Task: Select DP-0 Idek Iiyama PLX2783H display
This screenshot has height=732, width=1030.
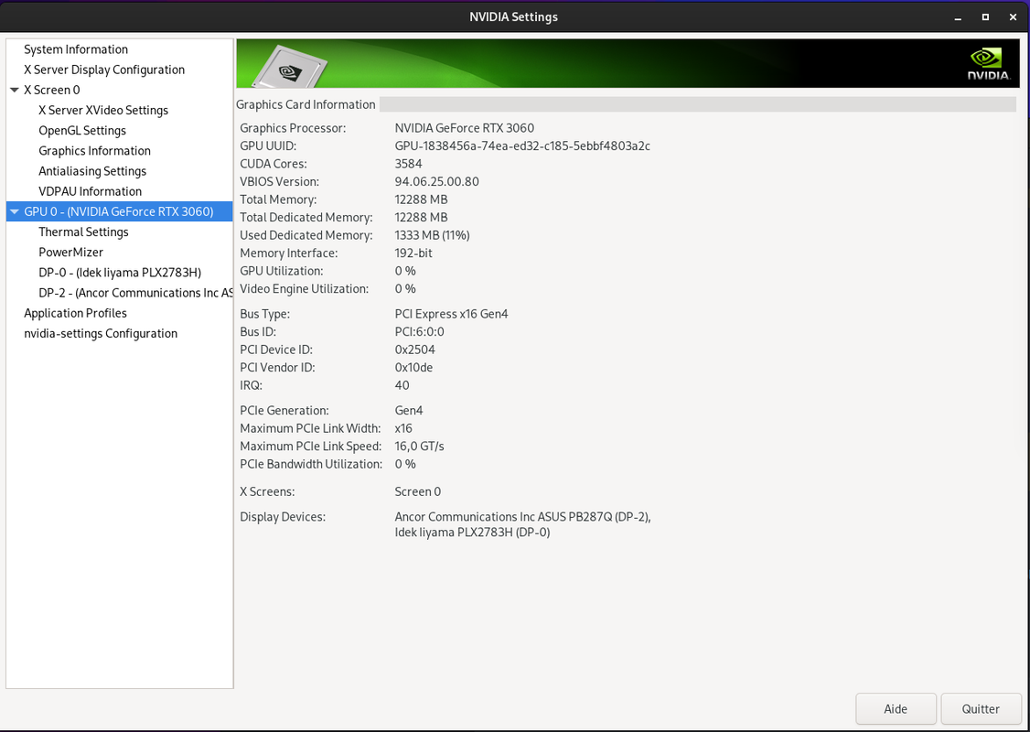Action: pos(120,273)
